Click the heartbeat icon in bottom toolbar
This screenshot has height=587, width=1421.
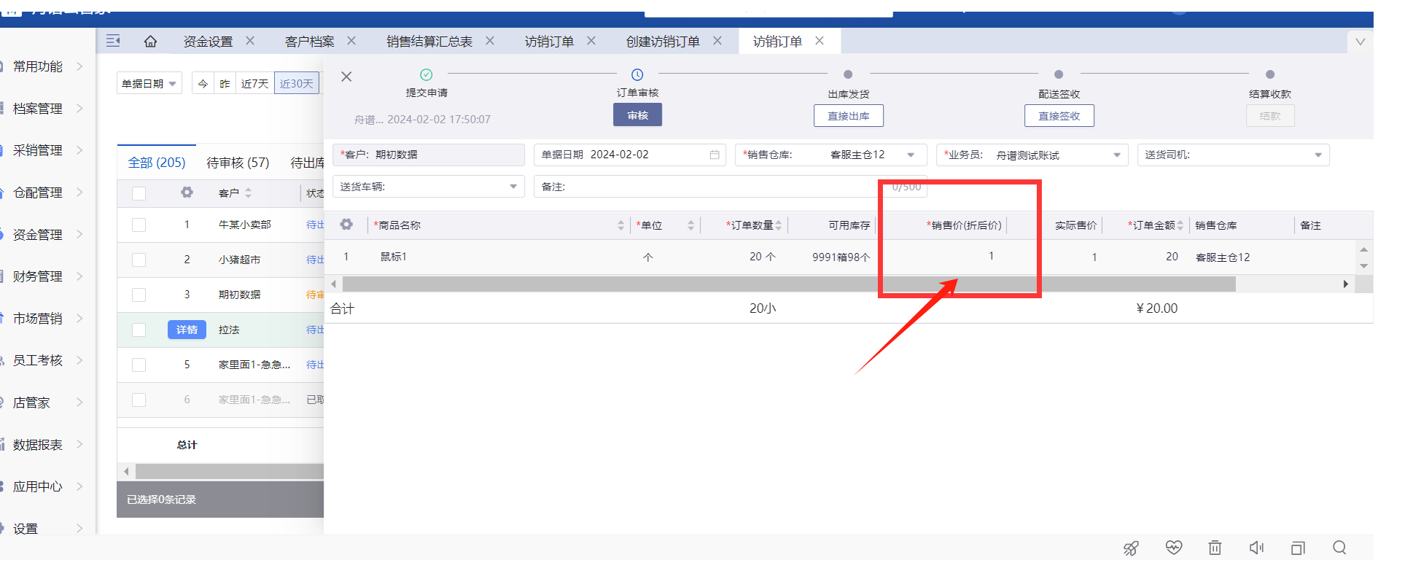click(1173, 548)
